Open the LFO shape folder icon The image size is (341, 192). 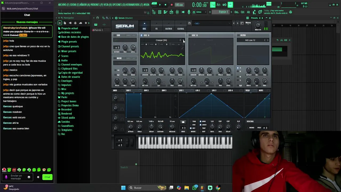tap(183, 122)
